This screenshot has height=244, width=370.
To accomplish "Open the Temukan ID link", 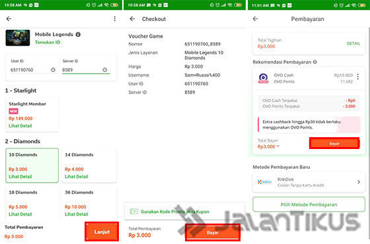I will [x=48, y=42].
